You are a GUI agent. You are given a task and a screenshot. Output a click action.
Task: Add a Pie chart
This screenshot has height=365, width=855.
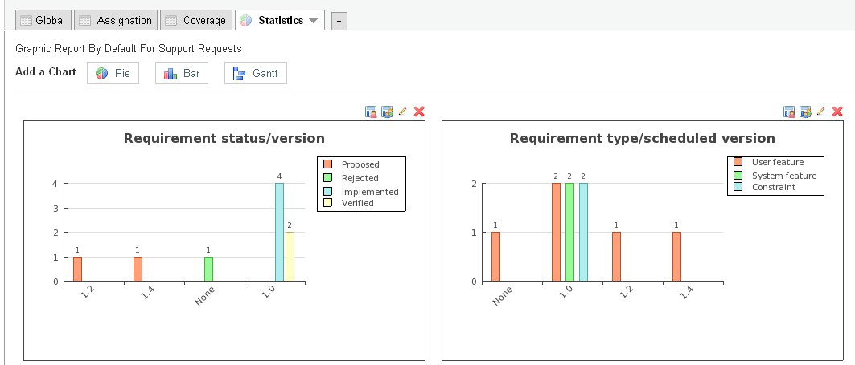point(113,73)
